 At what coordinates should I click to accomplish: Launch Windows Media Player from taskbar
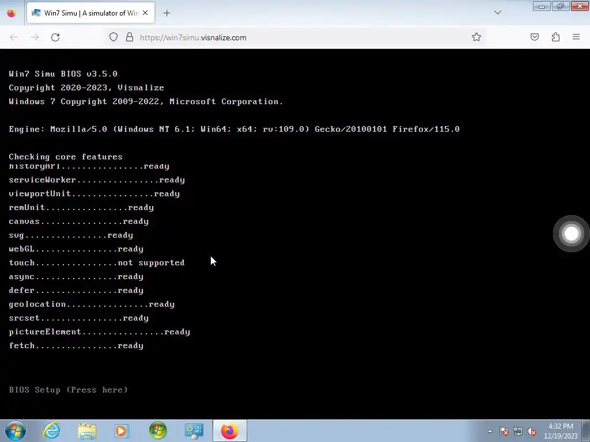click(x=122, y=430)
